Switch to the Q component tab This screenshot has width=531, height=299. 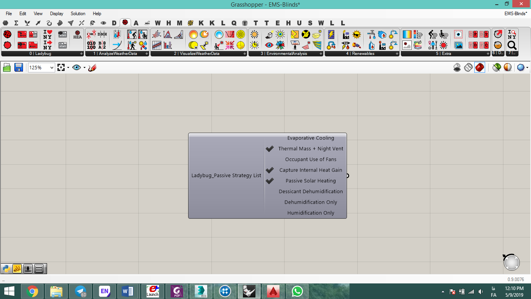coord(234,23)
